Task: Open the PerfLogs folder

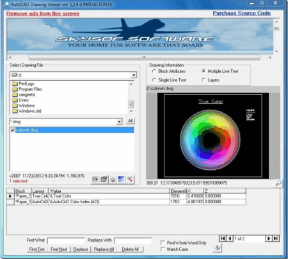Action: (x=23, y=83)
